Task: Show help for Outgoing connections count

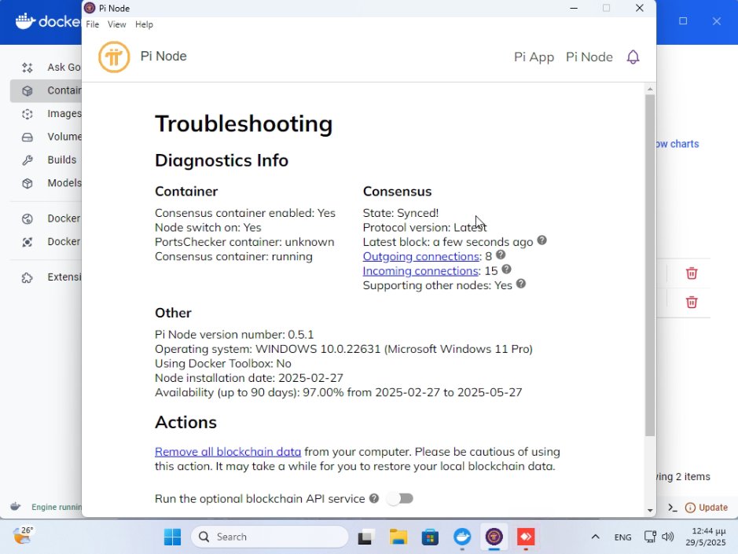Action: coord(501,255)
